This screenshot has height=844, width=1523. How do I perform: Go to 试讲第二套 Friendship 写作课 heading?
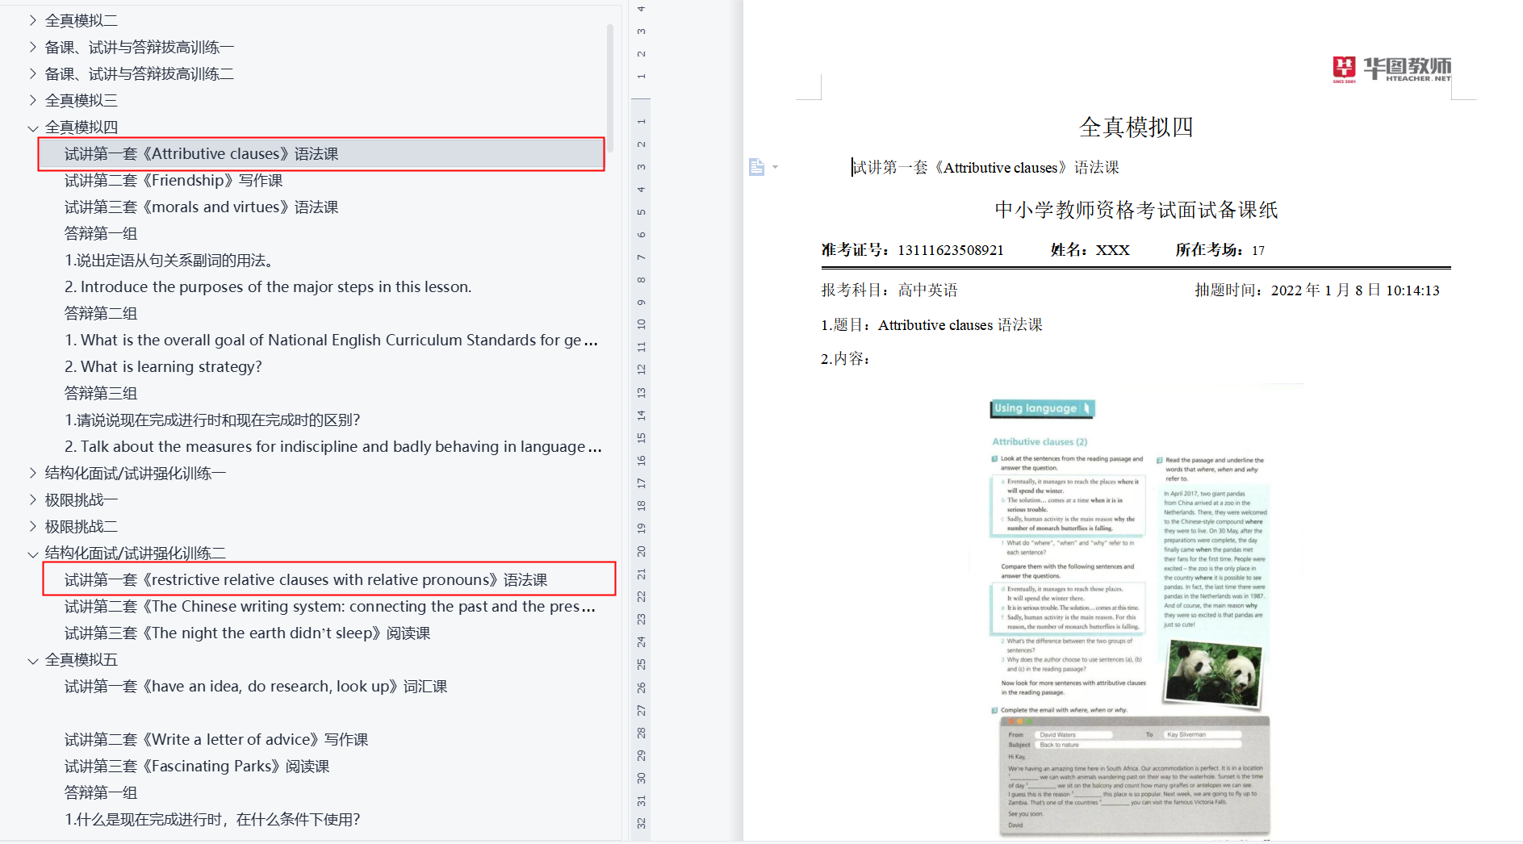[174, 181]
